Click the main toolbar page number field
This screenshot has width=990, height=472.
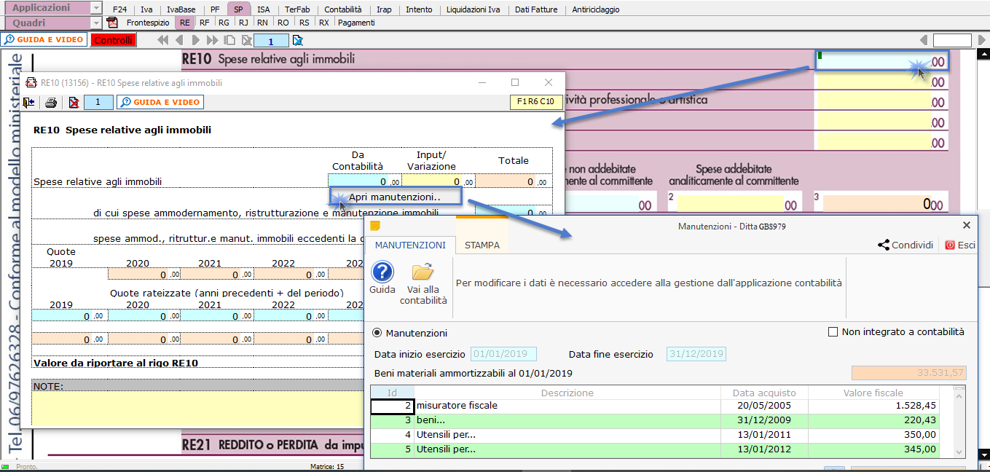pyautogui.click(x=271, y=40)
